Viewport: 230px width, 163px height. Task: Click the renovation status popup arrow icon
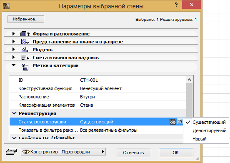tap(180, 121)
